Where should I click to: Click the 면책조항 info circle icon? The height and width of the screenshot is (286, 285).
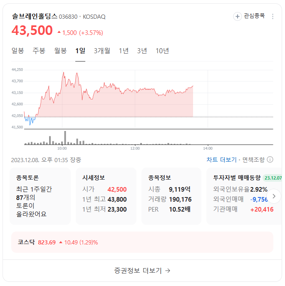270,160
